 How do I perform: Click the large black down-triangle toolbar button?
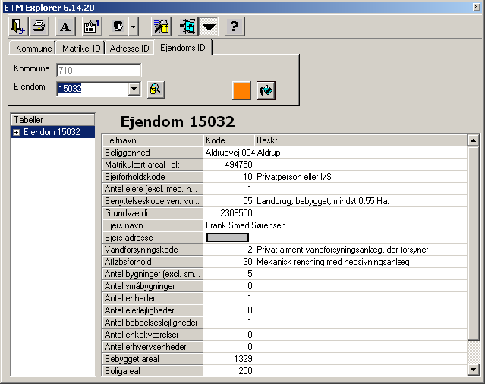coord(209,27)
